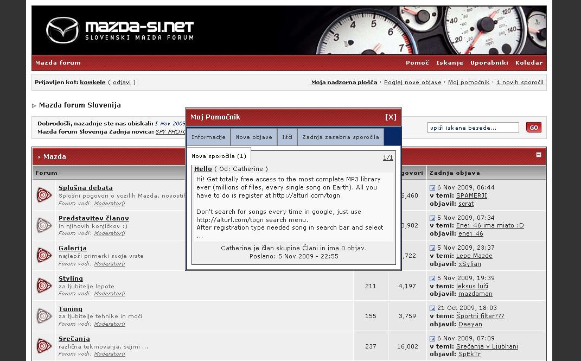
Task: Open the Srečanja v Ljubljani topic
Action: pos(487,346)
